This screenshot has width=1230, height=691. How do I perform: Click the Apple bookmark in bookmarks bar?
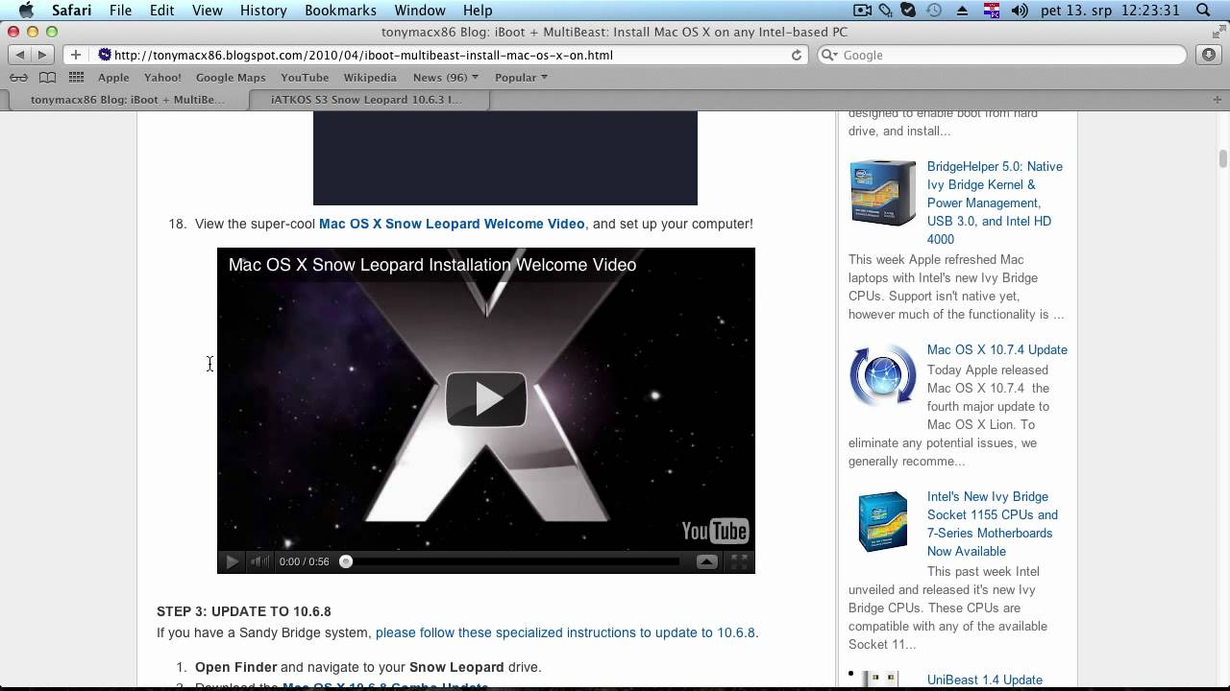[x=113, y=77]
